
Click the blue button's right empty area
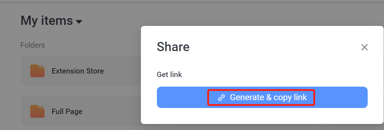pyautogui.click(x=341, y=97)
